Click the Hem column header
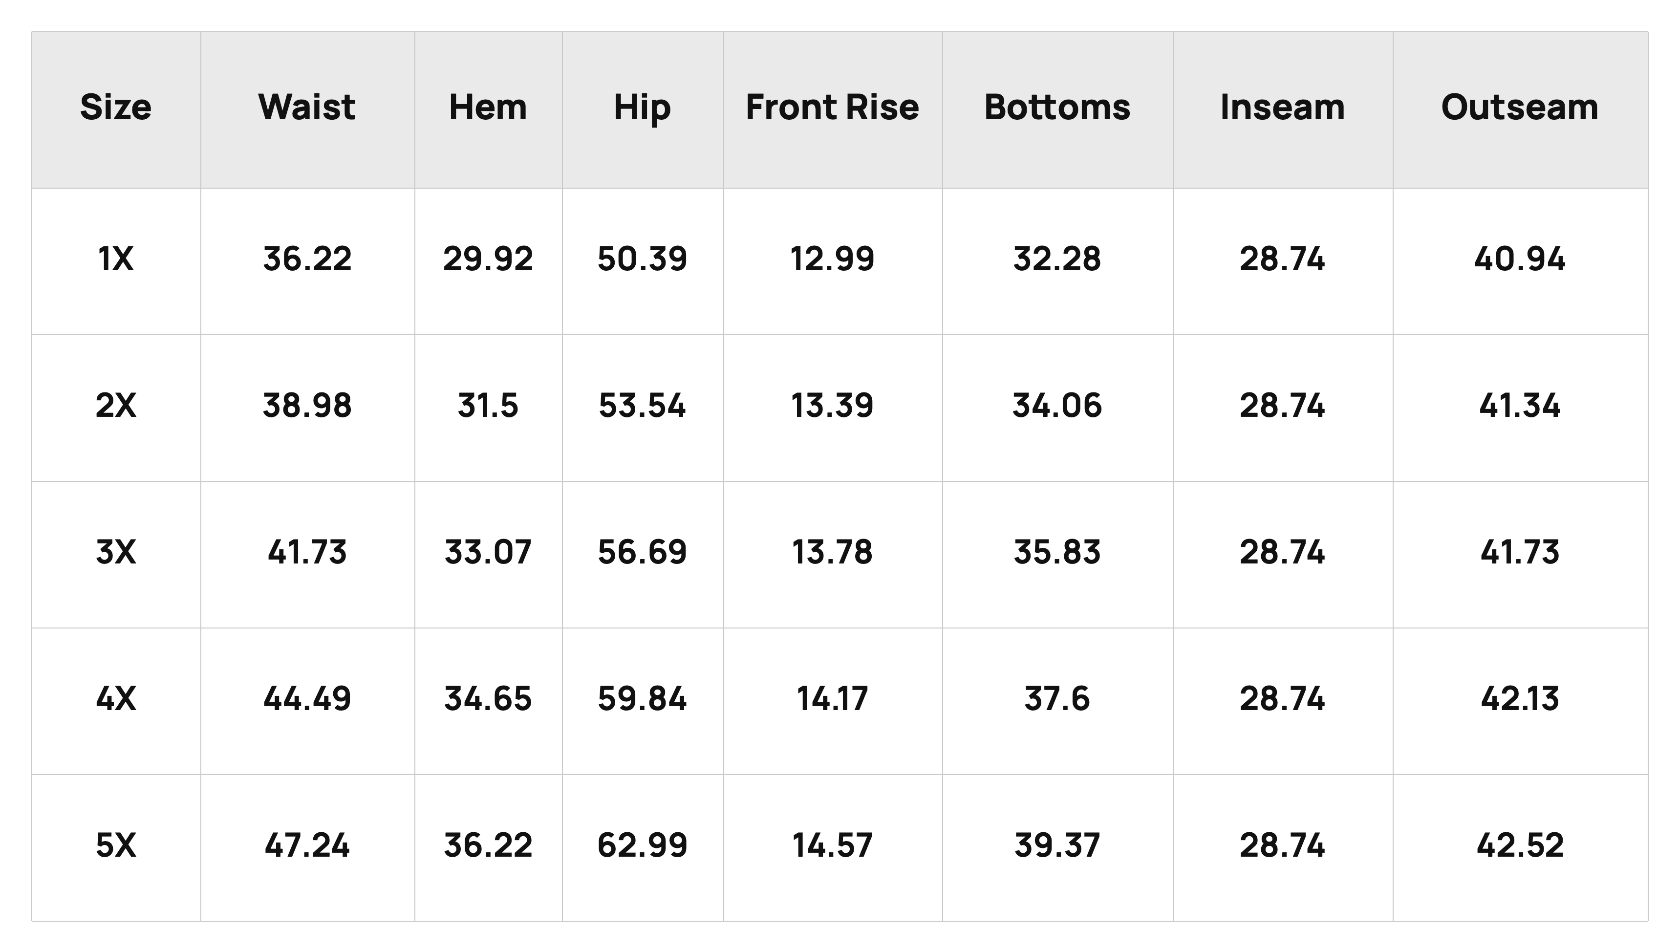 pos(488,107)
